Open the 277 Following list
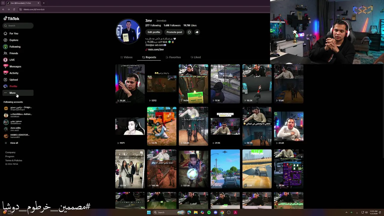The height and width of the screenshot is (216, 384). tap(153, 25)
